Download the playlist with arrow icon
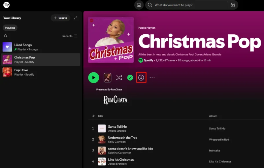This screenshot has width=264, height=168. 141,78
